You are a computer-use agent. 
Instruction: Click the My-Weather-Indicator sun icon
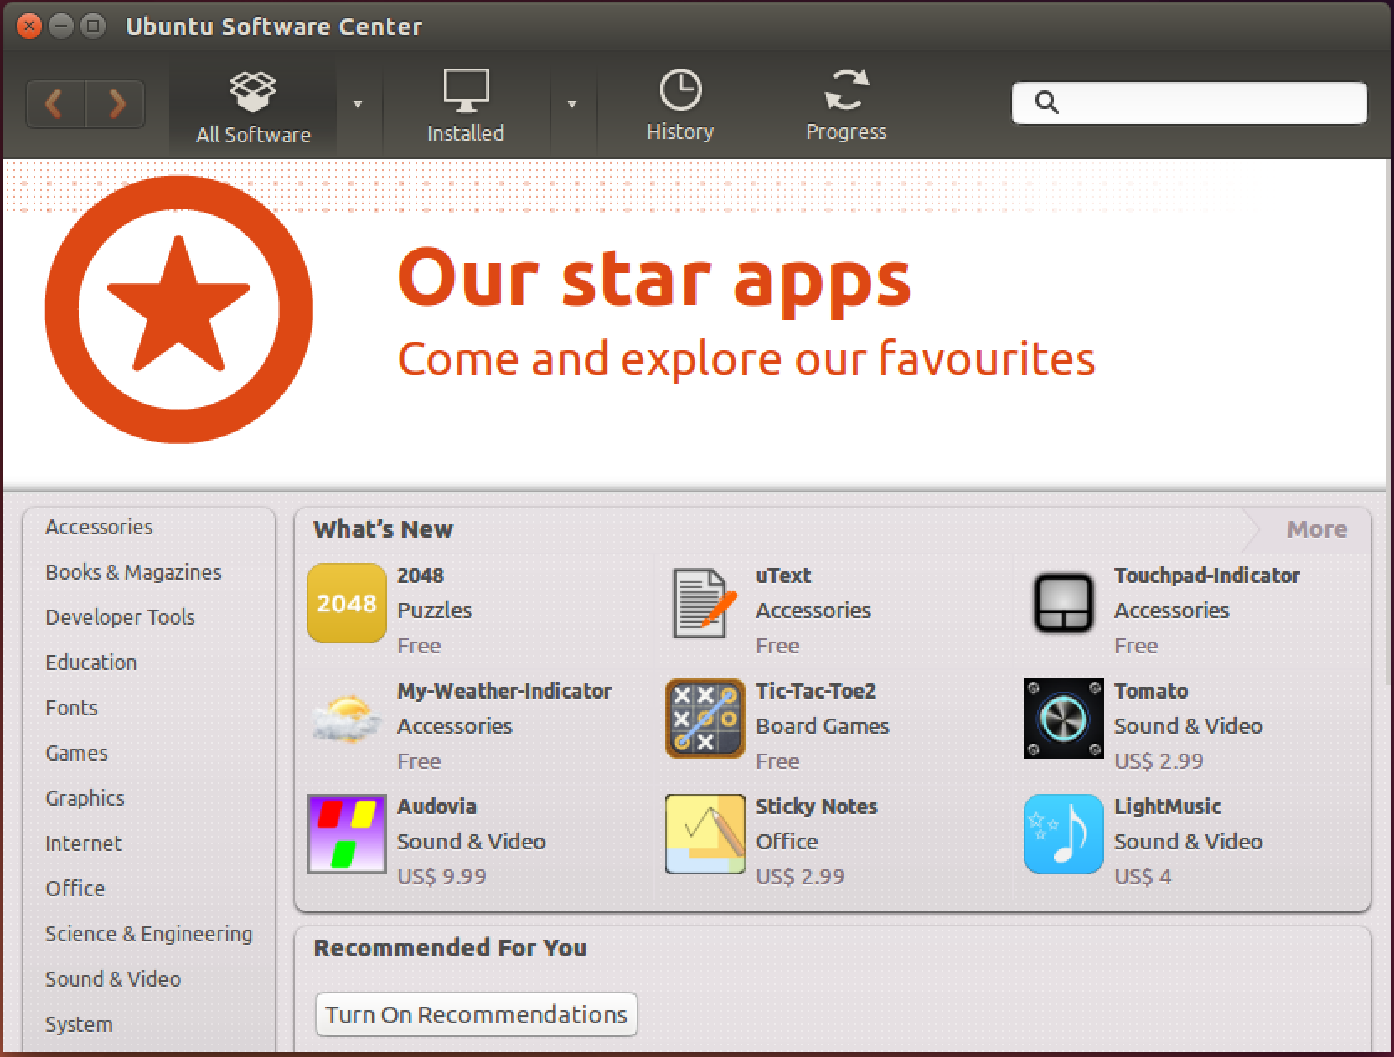[x=346, y=719]
